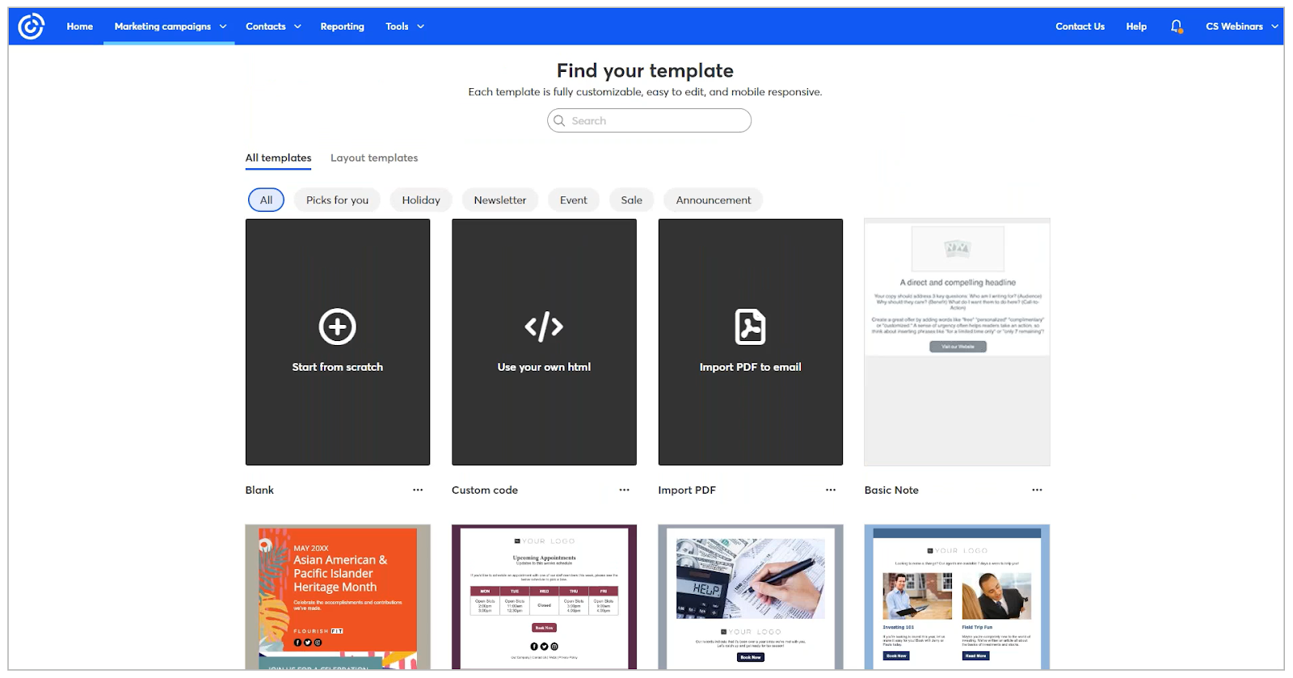Image resolution: width=1293 pixels, height=678 pixels.
Task: Click the Blank template name
Action: [259, 490]
